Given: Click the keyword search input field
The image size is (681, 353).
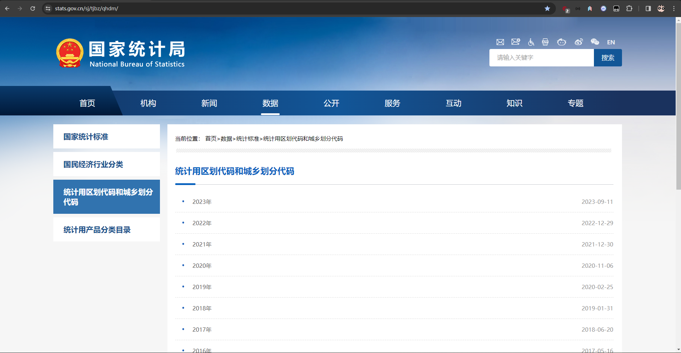Looking at the screenshot, I should click(x=541, y=58).
